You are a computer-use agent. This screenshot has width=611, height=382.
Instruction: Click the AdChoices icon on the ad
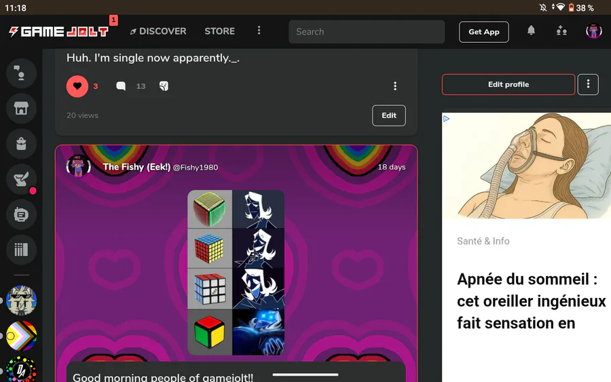click(x=447, y=119)
